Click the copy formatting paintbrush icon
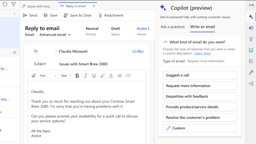This screenshot has width=256, height=144. 33,76
